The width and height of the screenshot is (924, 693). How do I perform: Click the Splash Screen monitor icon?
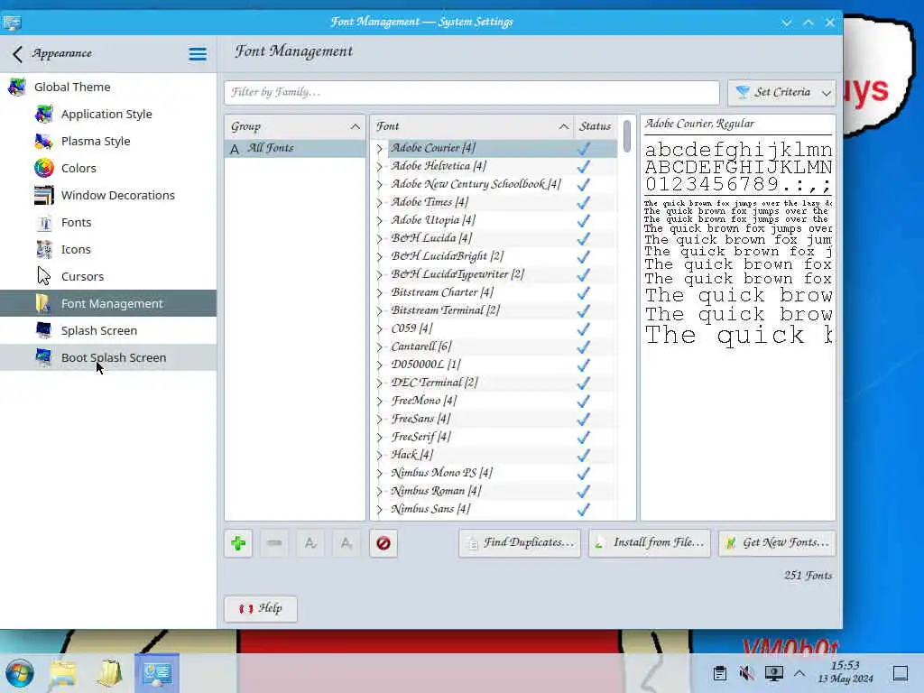pyautogui.click(x=43, y=330)
